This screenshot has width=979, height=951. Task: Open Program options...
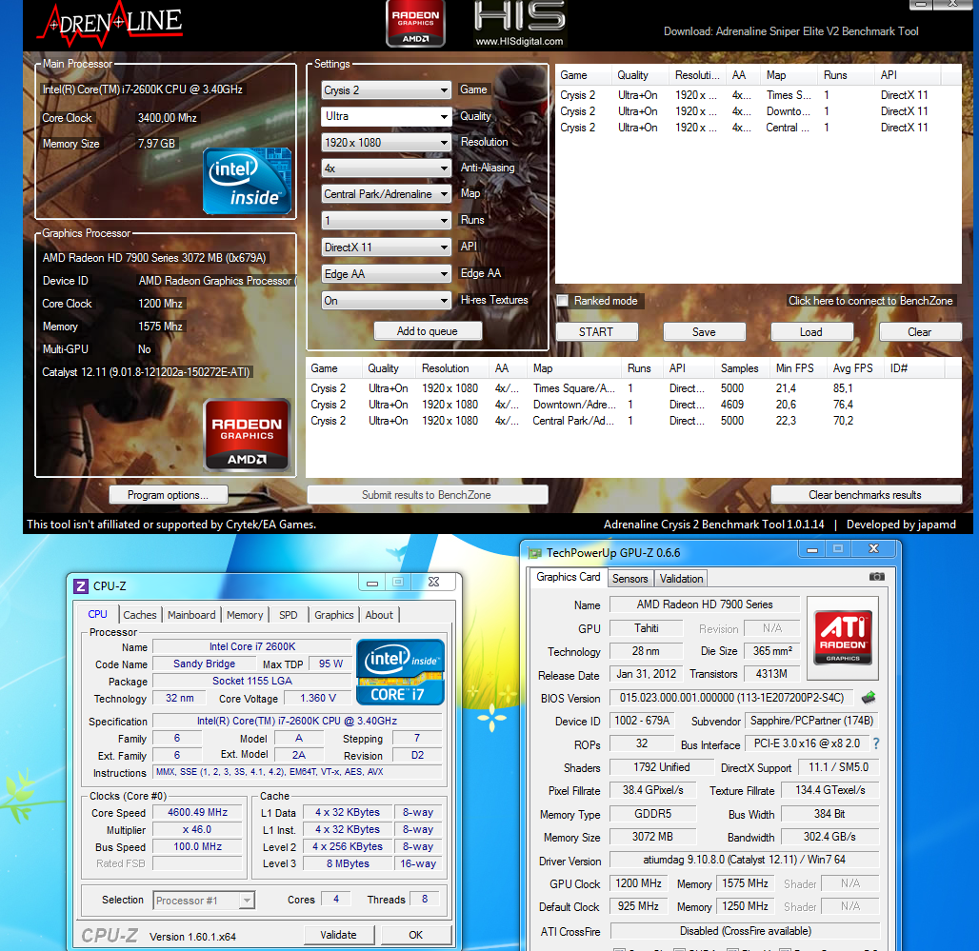coord(168,495)
